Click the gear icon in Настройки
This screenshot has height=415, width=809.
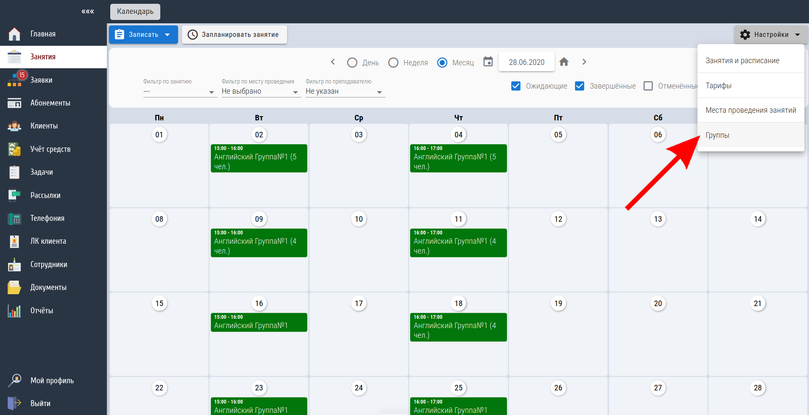(x=745, y=35)
